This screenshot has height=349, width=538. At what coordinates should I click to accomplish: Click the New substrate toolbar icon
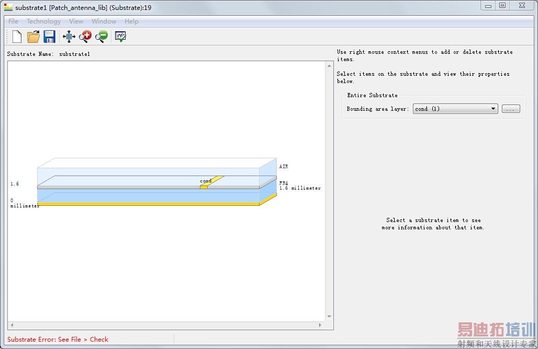(x=17, y=37)
